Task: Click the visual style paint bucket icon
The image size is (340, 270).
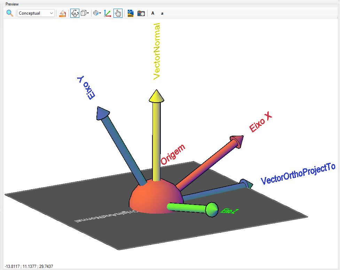Action: pyautogui.click(x=62, y=13)
